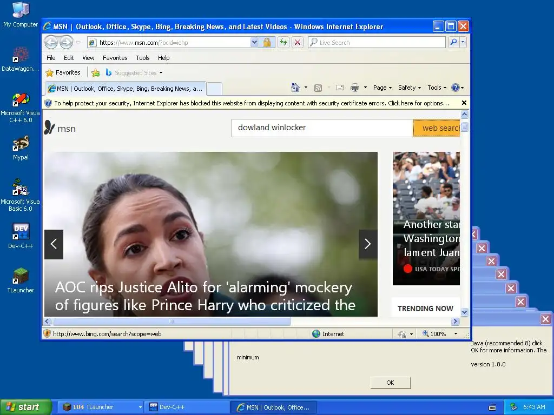Show previous slide in MSN carousel
The image size is (554, 415).
tap(54, 244)
